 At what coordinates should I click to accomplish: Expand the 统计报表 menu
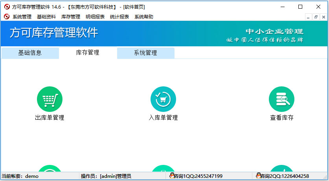(119, 17)
